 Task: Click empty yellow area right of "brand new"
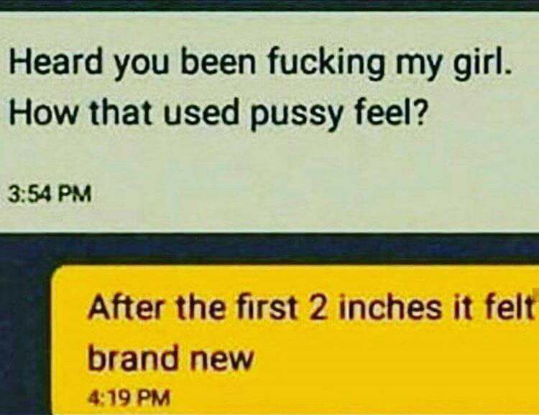click(x=395, y=359)
